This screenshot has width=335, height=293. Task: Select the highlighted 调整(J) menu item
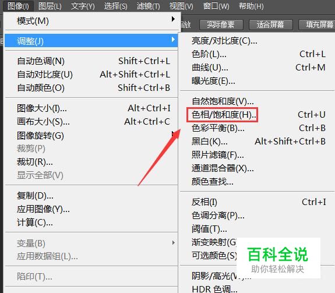coord(91,41)
